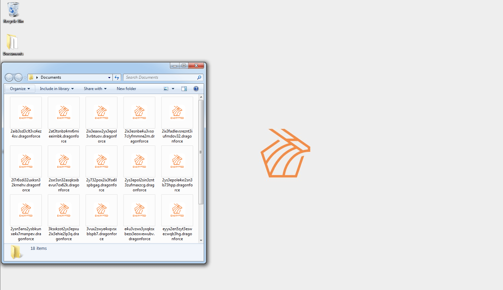Toggle the preview pane on
Image resolution: width=503 pixels, height=290 pixels.
(x=184, y=88)
